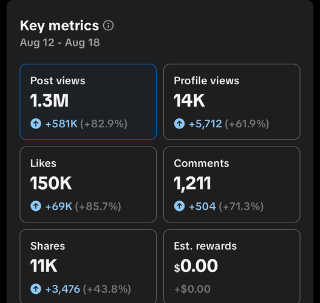Click the Key metrics heading
Viewport: 320px width, 303px height.
(x=60, y=26)
